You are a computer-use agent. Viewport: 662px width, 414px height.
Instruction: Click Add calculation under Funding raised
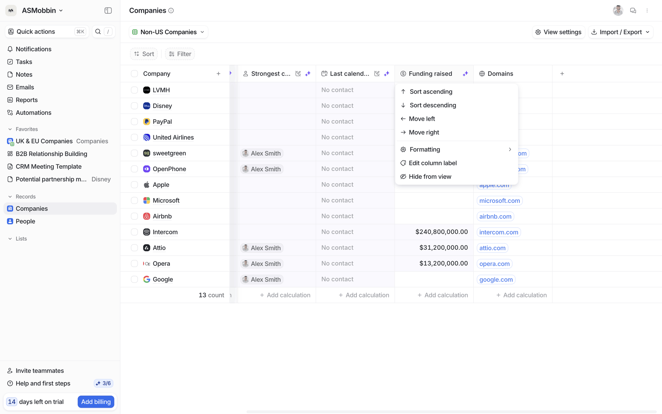[x=442, y=295]
